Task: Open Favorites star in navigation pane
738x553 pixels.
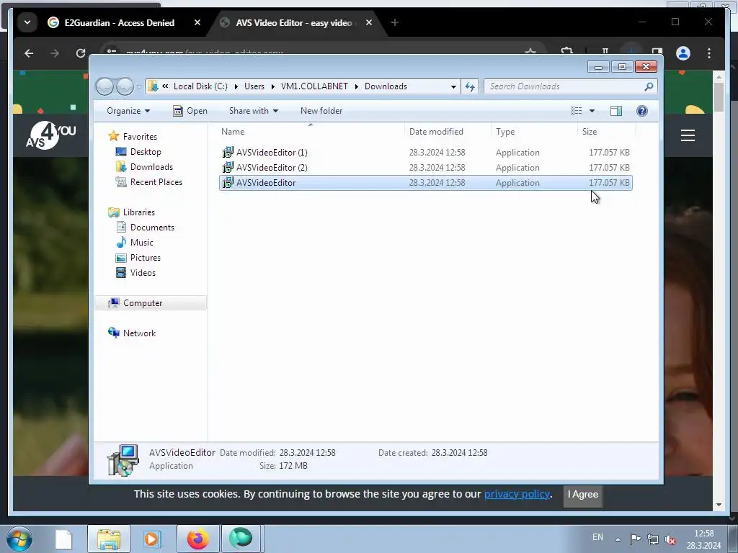Action: coord(113,136)
